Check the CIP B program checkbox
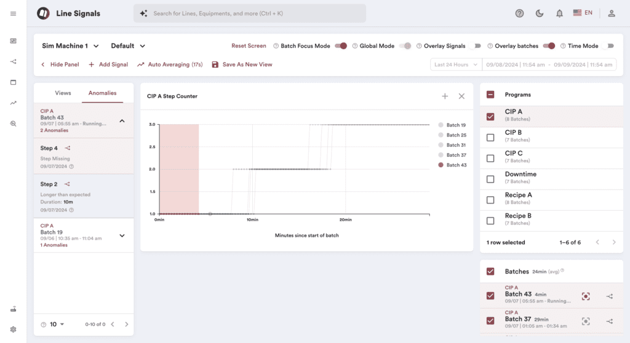This screenshot has width=630, height=343. 490,137
